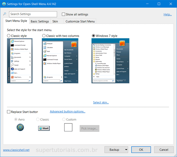The height and width of the screenshot is (157, 177).
Task: Open the Customize Start Menu tab
Action: click(80, 21)
